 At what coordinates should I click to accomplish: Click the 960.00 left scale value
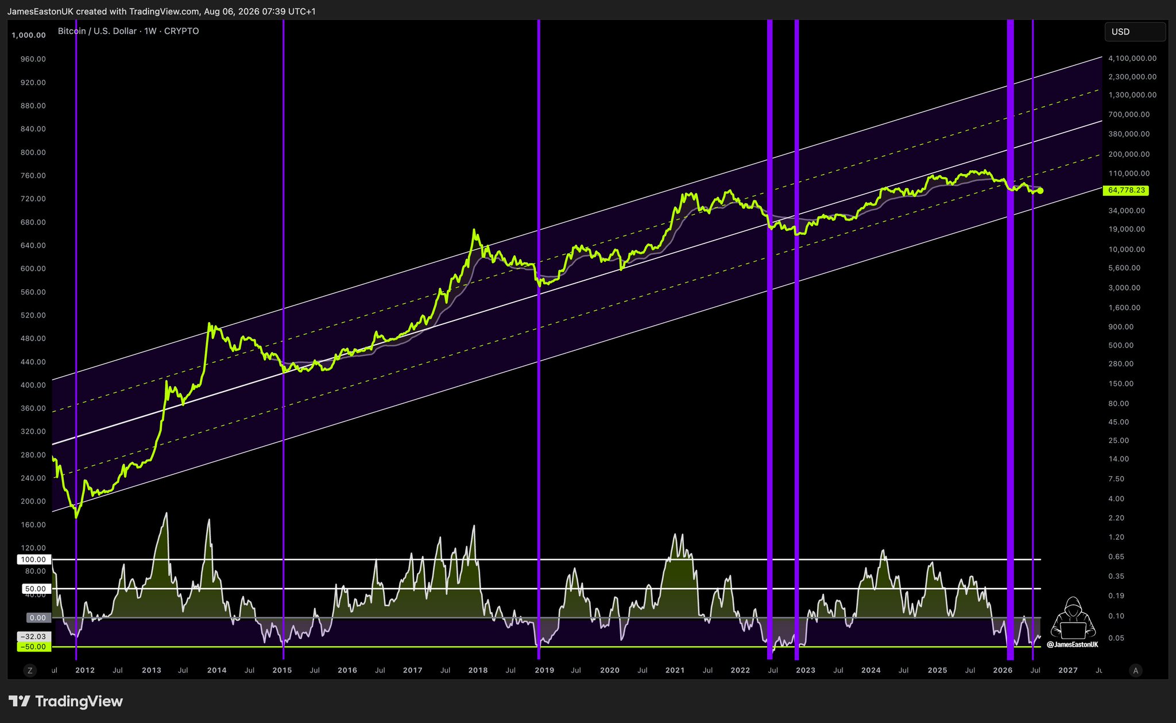pyautogui.click(x=33, y=59)
